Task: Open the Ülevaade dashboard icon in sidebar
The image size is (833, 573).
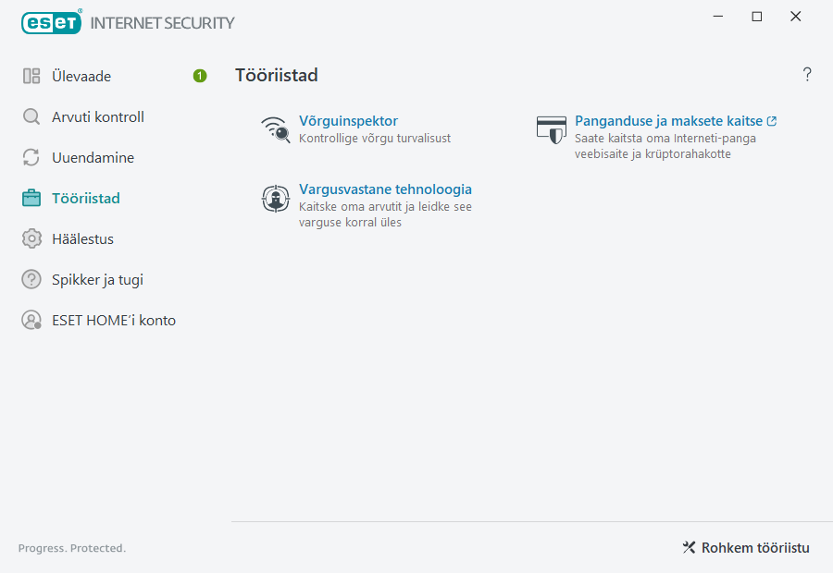Action: tap(30, 76)
